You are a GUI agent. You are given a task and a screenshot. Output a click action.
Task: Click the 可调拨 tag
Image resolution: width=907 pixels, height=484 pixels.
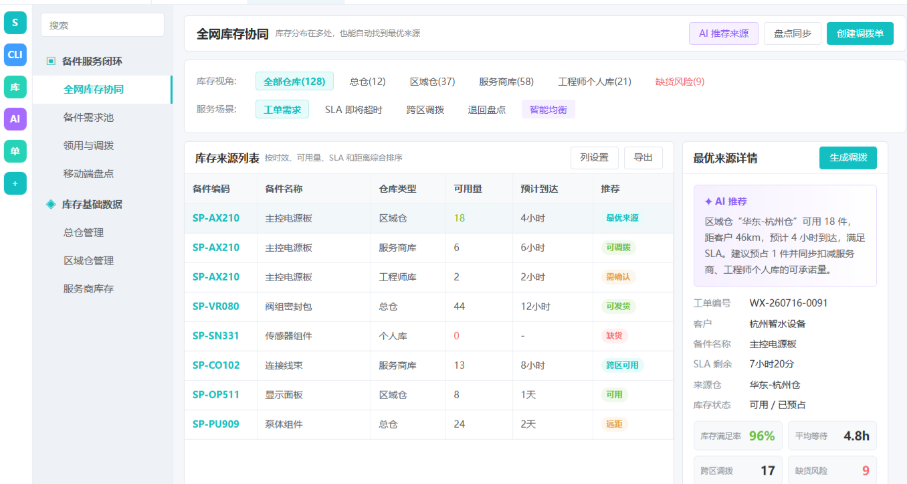coord(618,248)
